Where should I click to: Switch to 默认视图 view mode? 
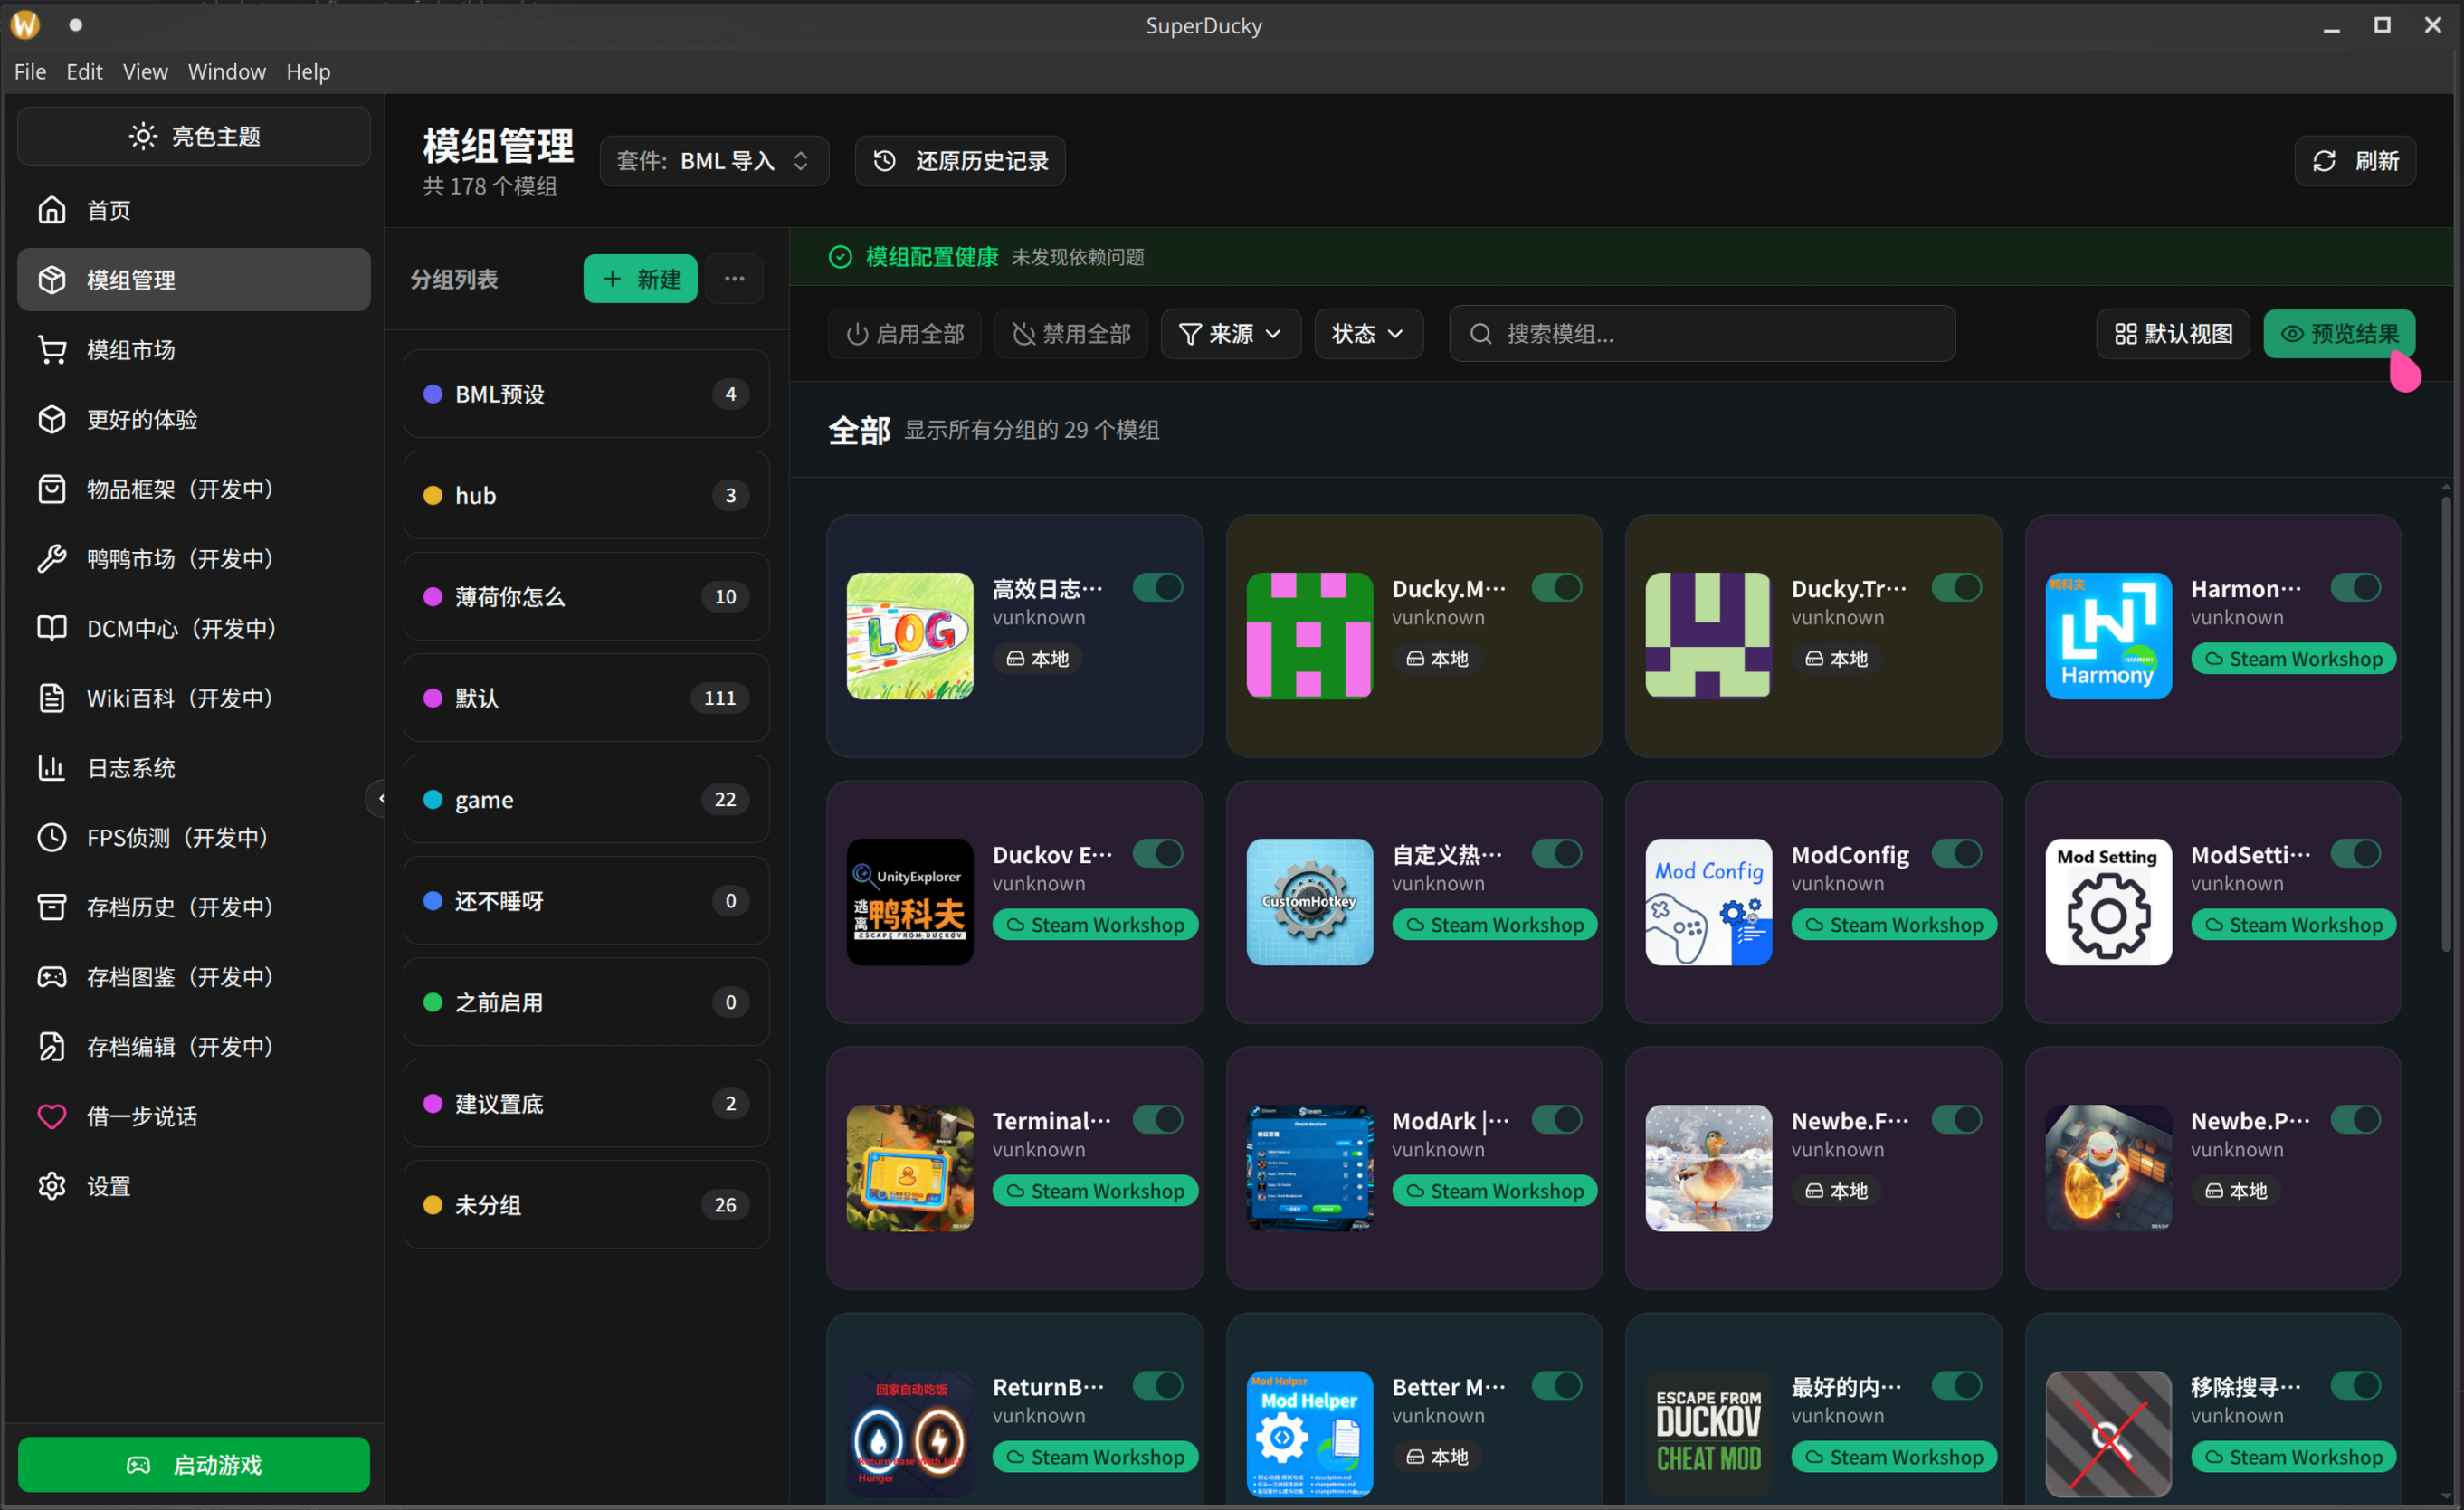click(2171, 334)
